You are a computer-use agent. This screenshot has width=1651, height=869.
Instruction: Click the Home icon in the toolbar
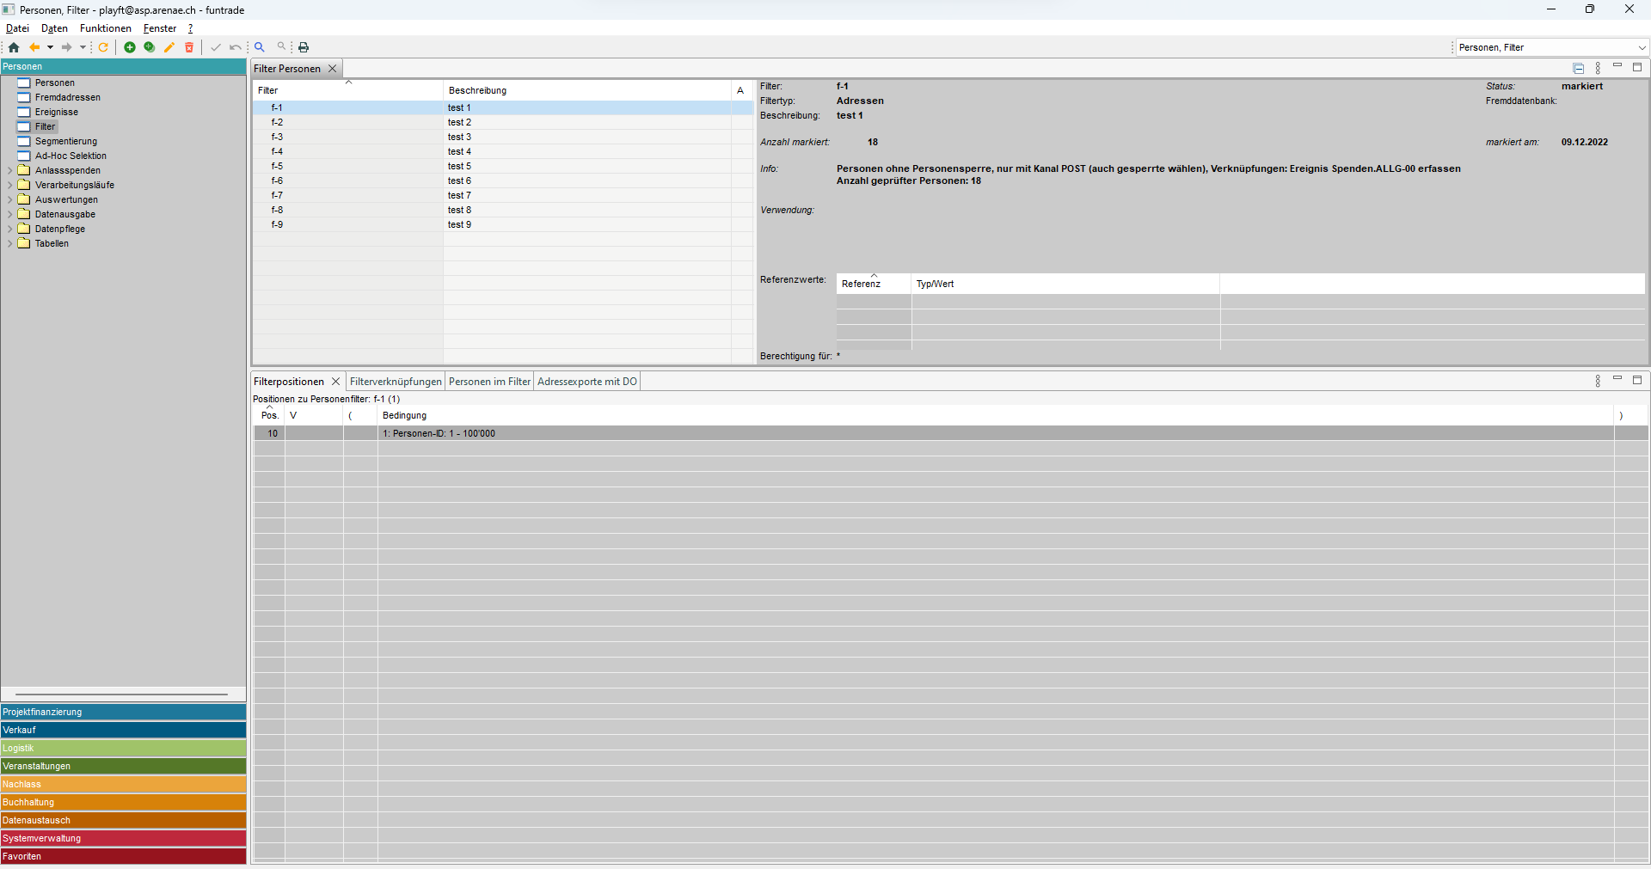coord(14,47)
